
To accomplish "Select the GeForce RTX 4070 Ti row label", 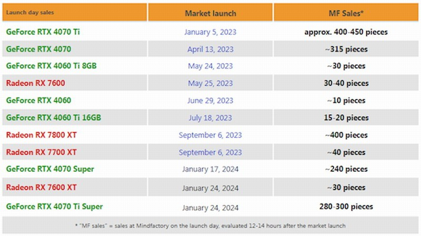I will 43,32.
